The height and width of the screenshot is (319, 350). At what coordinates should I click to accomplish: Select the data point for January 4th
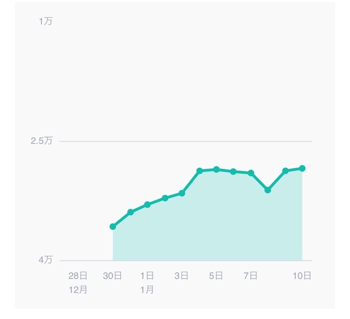point(200,171)
